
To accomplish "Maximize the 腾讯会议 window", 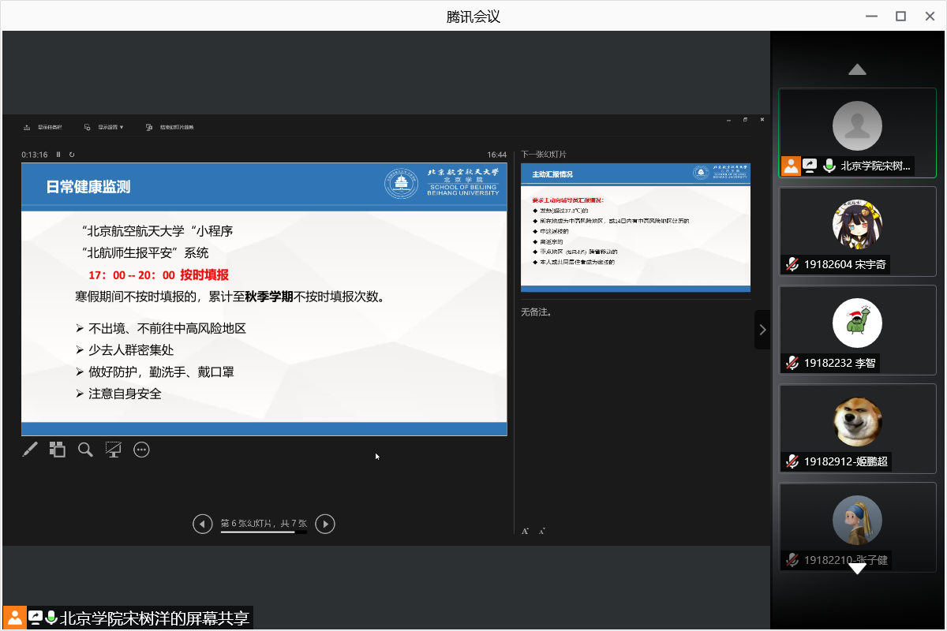I will click(900, 17).
